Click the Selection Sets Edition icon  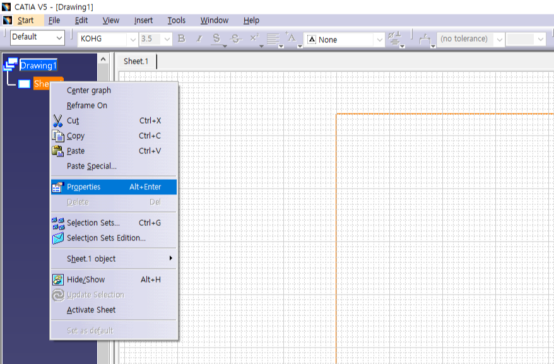[58, 238]
